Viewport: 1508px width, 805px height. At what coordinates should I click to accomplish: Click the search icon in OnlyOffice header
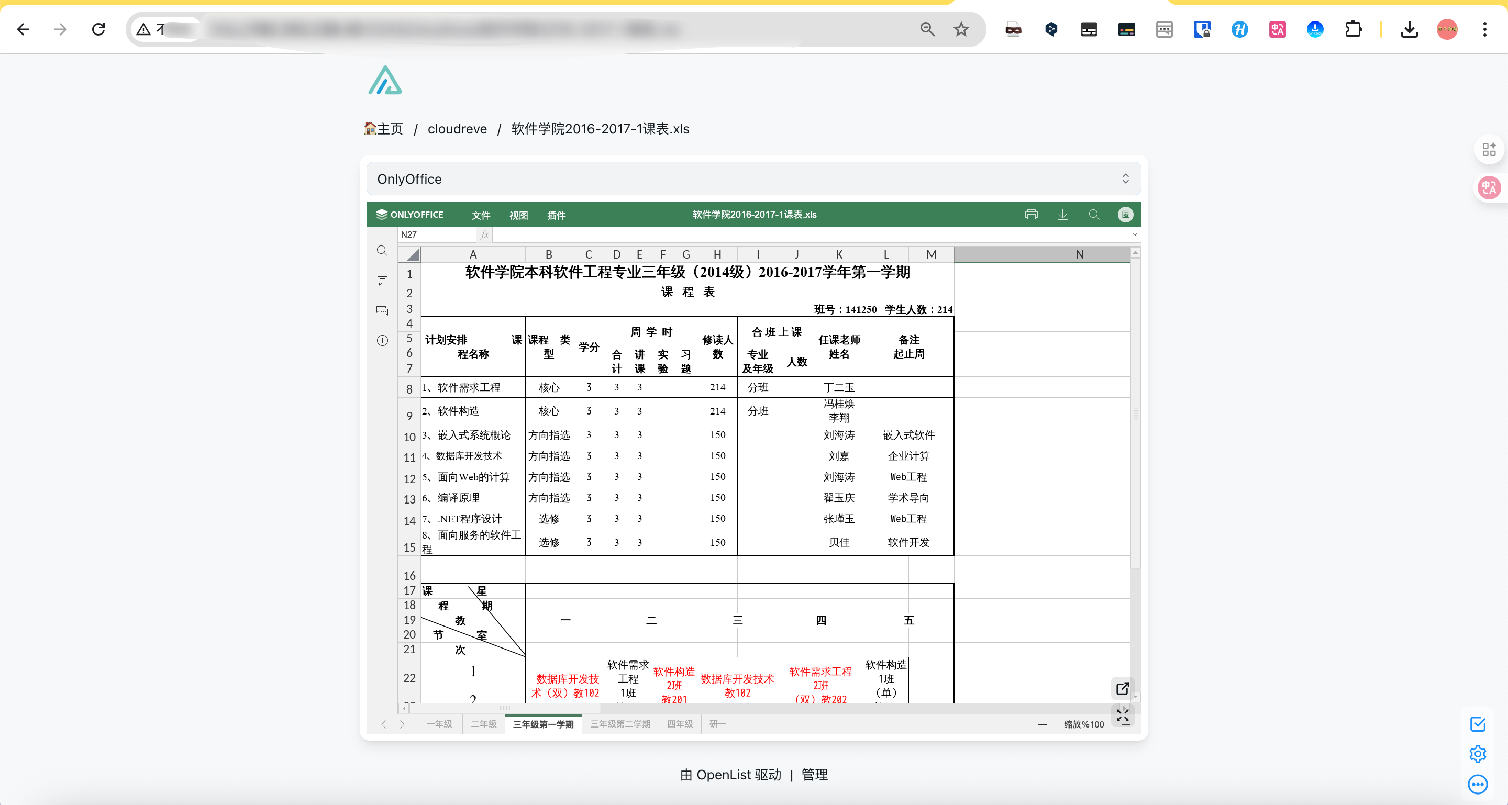pyautogui.click(x=1093, y=215)
